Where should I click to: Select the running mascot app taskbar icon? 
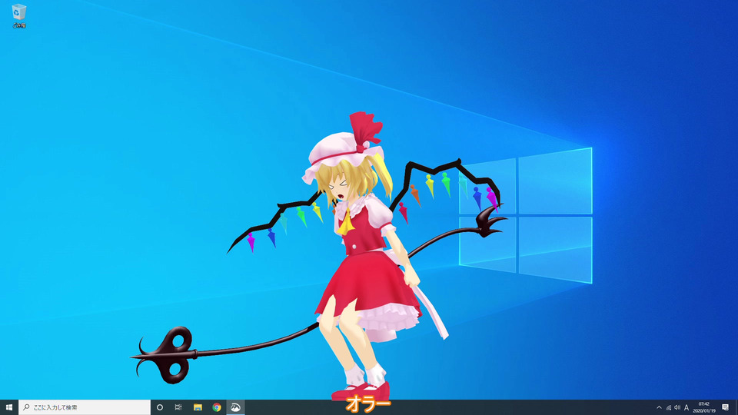[x=235, y=407]
